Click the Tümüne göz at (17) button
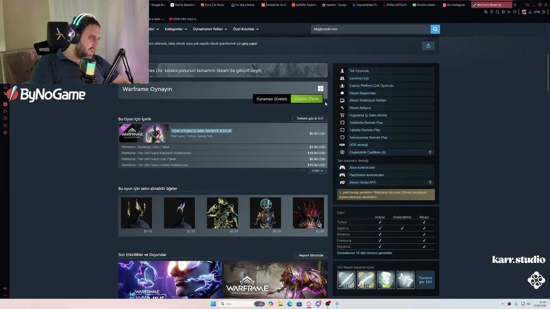 (310, 118)
